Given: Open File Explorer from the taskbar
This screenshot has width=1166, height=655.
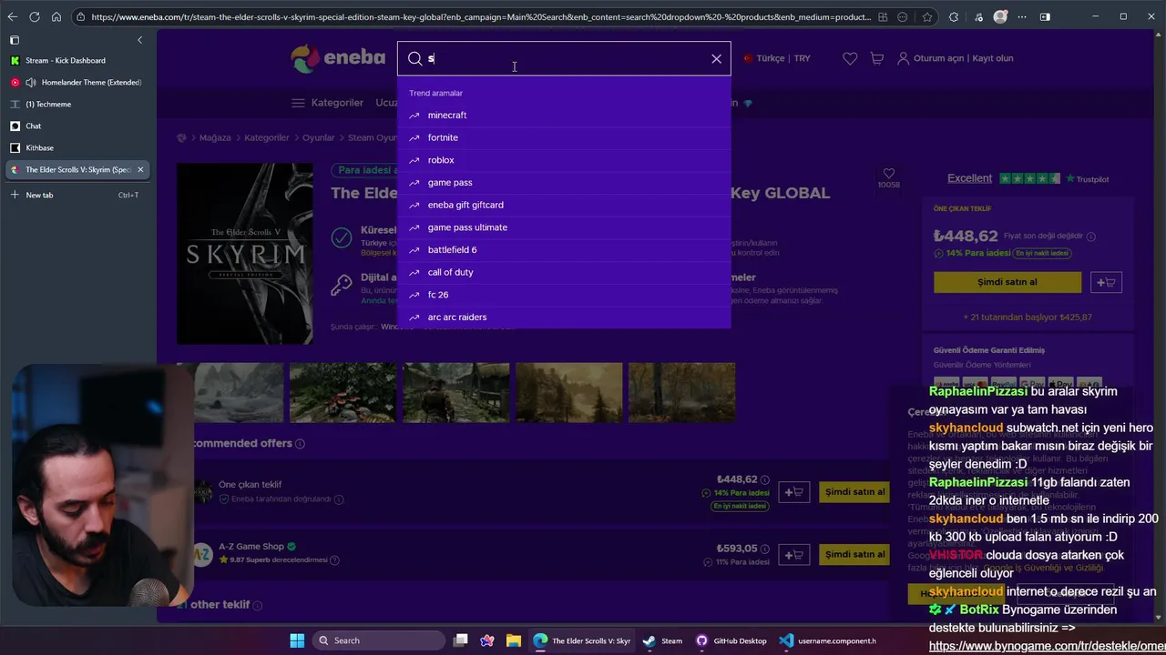Looking at the screenshot, I should 513,640.
